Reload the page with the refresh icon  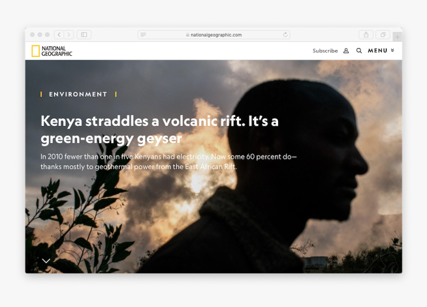[285, 35]
